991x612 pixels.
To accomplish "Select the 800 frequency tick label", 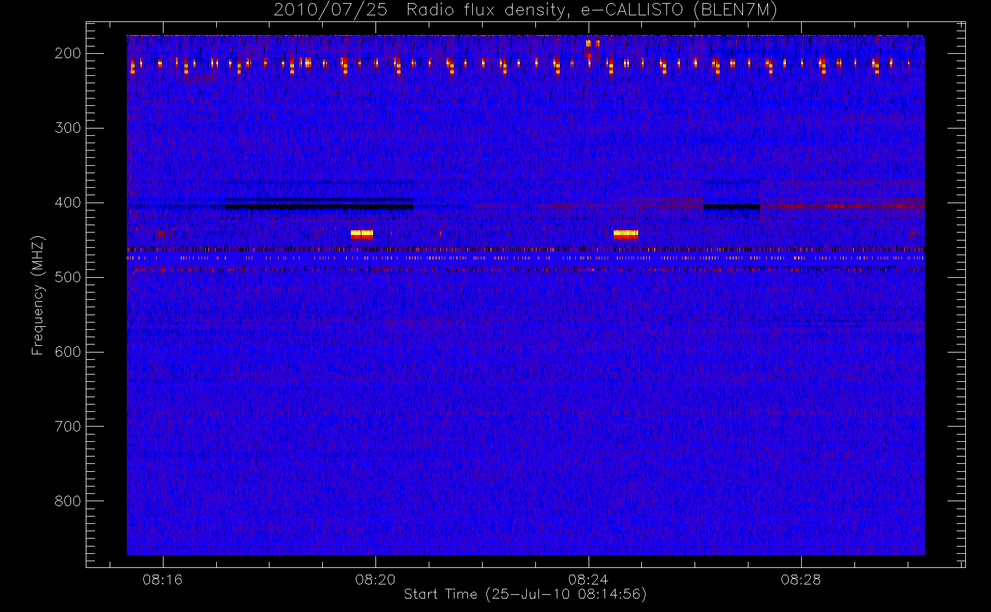I will 68,501.
